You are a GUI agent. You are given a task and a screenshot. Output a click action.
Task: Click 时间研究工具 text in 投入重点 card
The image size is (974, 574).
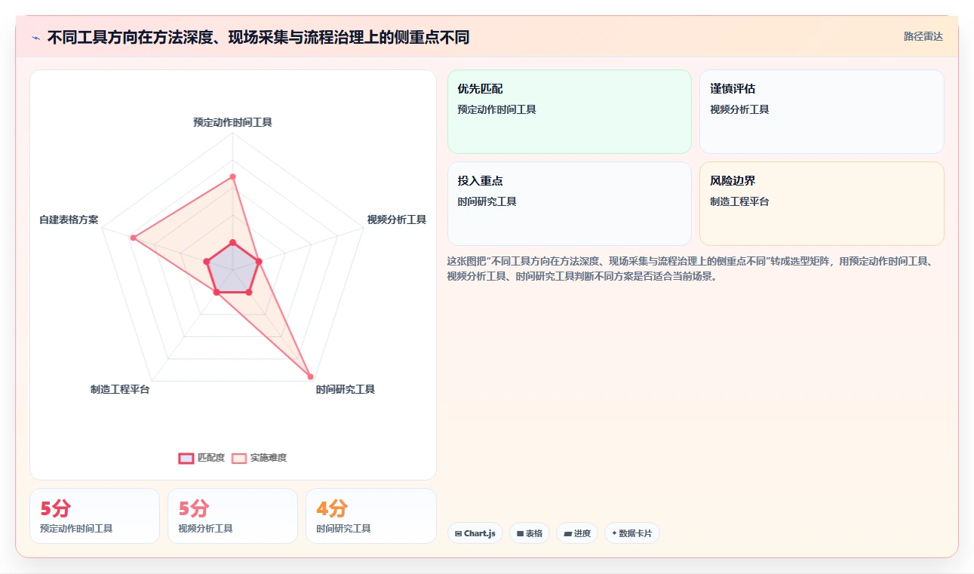(487, 201)
